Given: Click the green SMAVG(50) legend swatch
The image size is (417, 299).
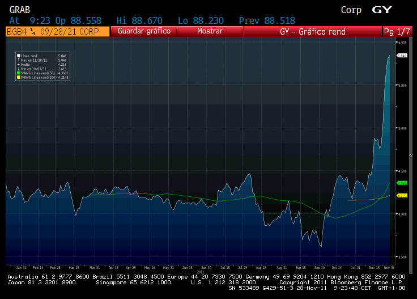Looking at the screenshot, I should [19, 73].
